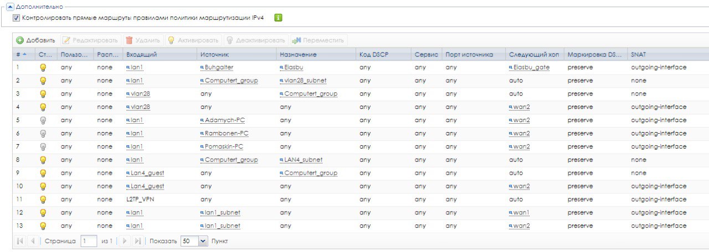The height and width of the screenshot is (252, 709).
Task: Select outgoing-interface SNAT of rule 1
Action: [x=659, y=67]
